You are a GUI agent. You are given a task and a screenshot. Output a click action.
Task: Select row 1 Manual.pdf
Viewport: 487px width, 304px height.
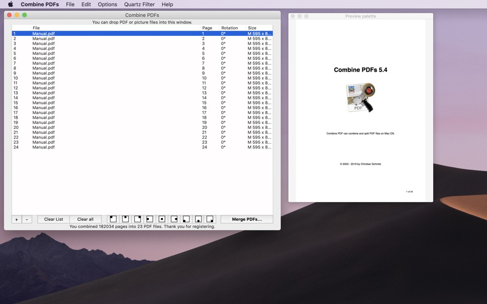point(142,33)
